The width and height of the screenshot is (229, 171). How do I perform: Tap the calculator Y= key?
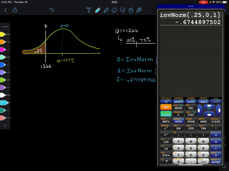point(166,102)
